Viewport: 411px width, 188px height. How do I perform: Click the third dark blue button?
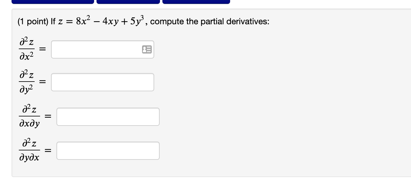coord(196,2)
